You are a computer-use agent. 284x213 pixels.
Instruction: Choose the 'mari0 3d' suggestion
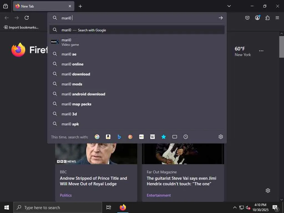tap(137, 114)
